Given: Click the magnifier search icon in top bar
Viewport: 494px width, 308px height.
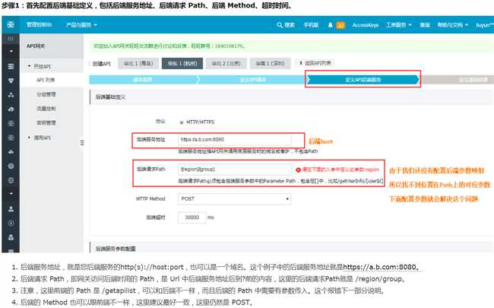Looking at the screenshot, I should [279, 24].
